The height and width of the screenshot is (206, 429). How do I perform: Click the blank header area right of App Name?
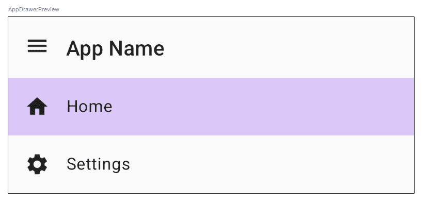click(x=287, y=48)
